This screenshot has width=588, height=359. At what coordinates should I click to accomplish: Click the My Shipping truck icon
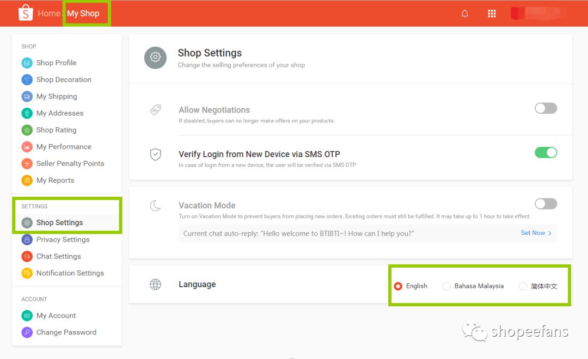point(27,97)
